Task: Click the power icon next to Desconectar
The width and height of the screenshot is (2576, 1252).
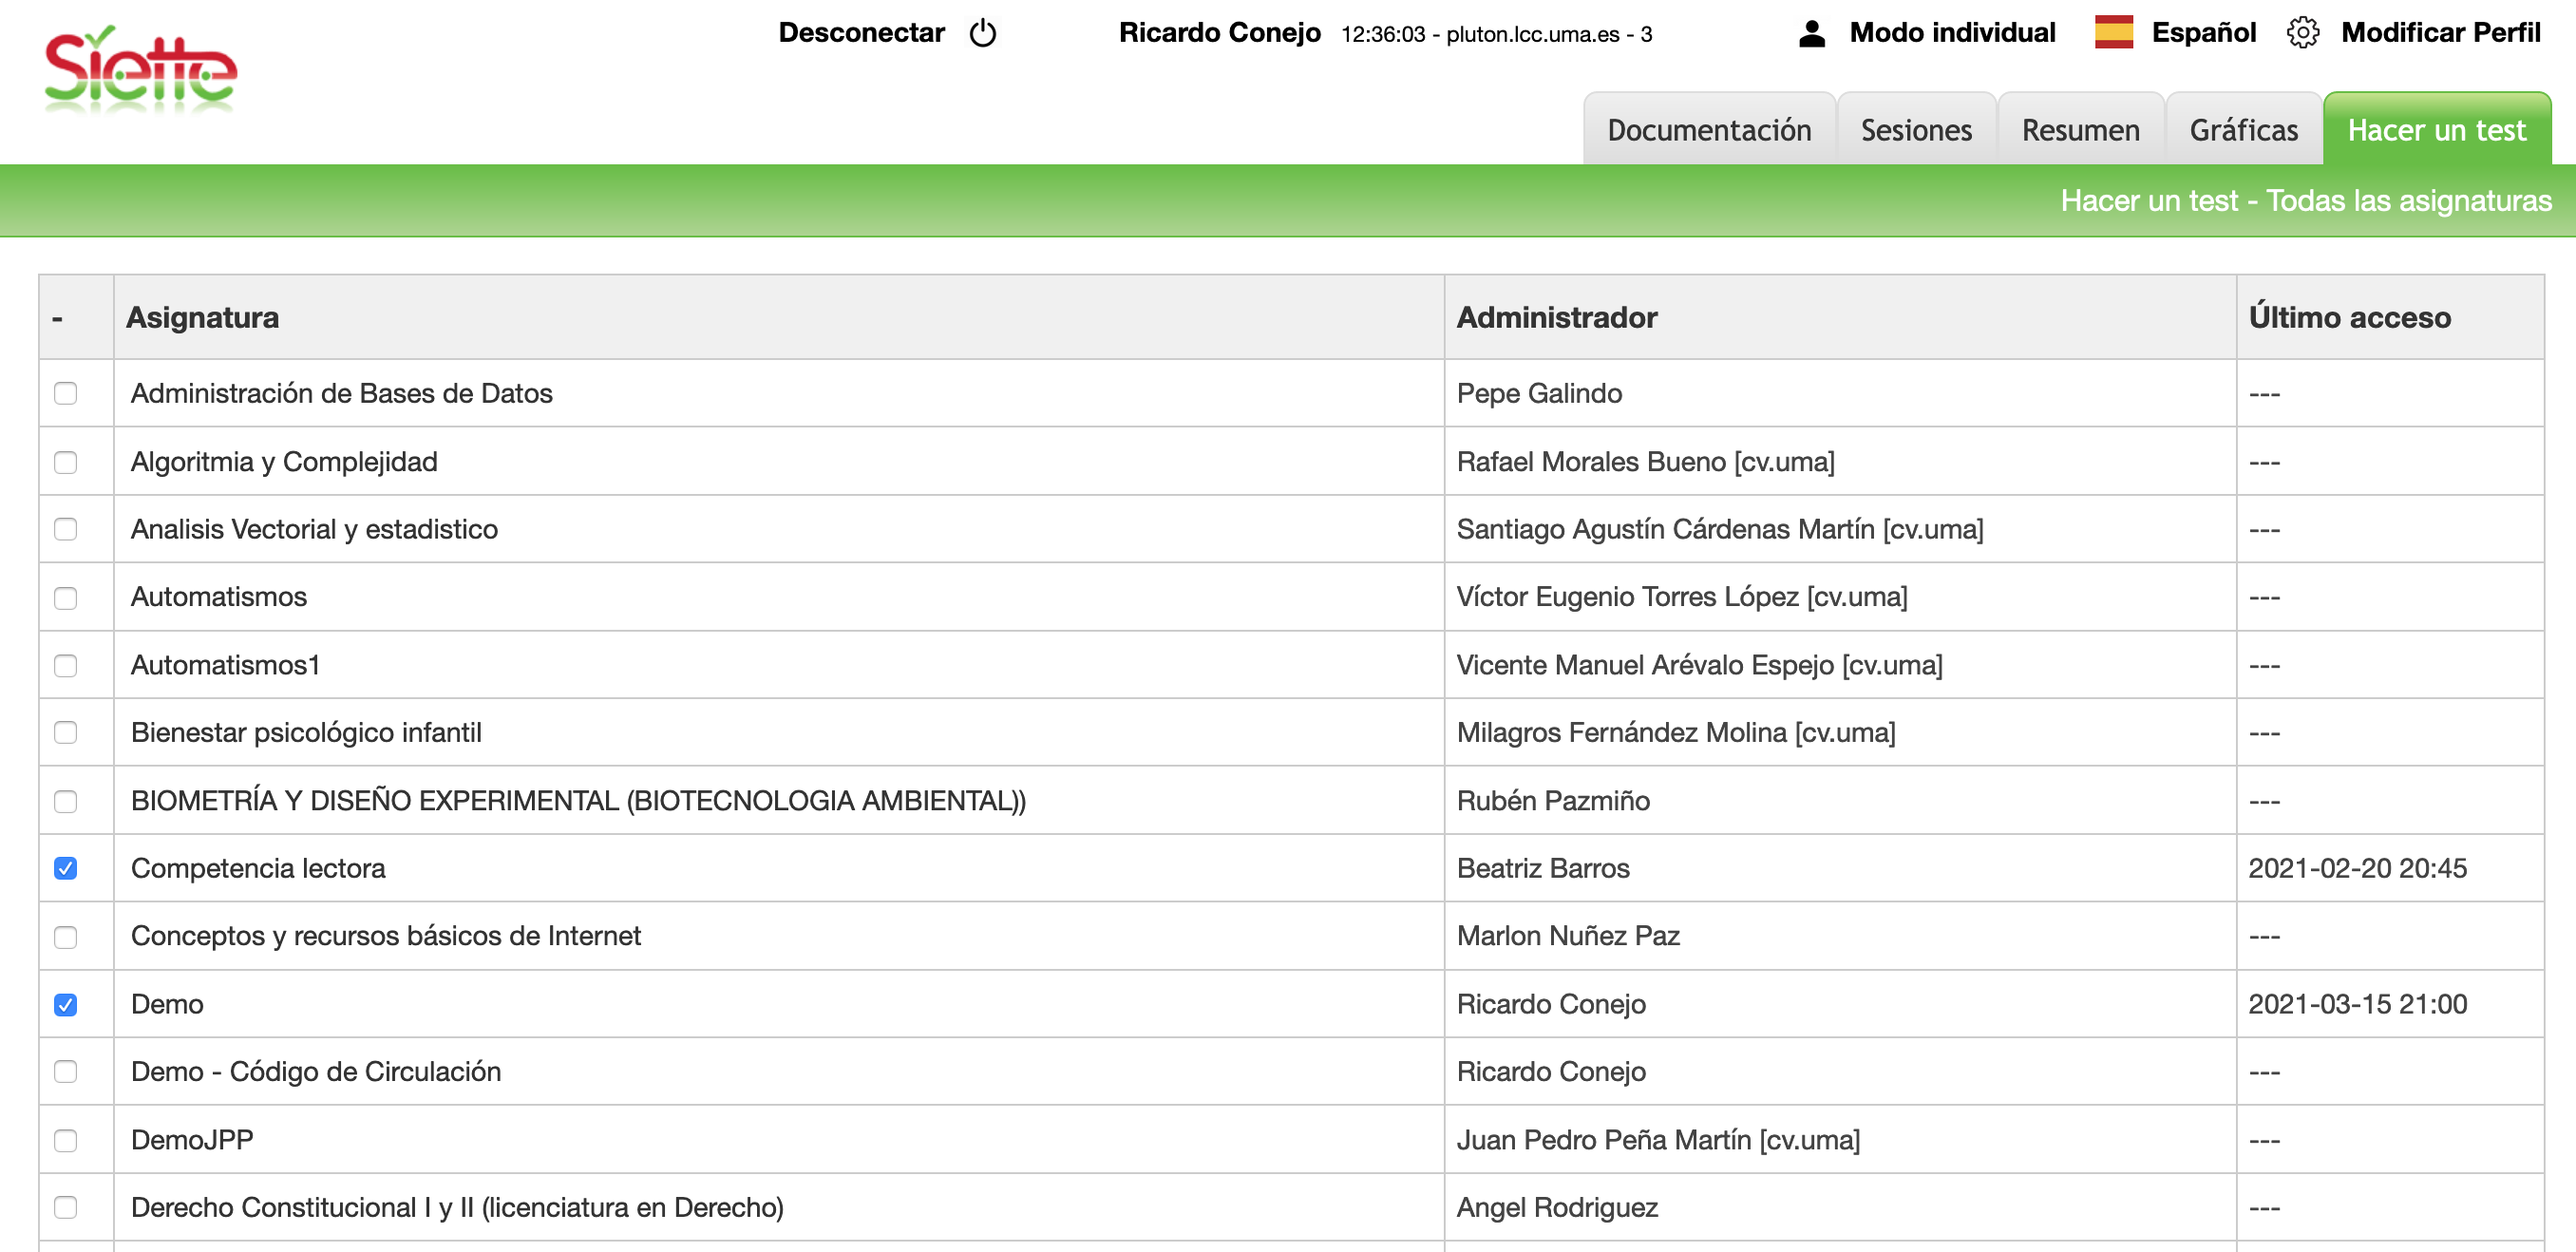Action: click(x=982, y=33)
